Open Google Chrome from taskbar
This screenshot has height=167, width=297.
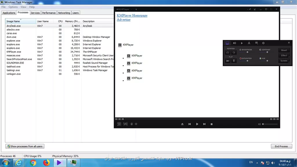[x=33, y=163]
